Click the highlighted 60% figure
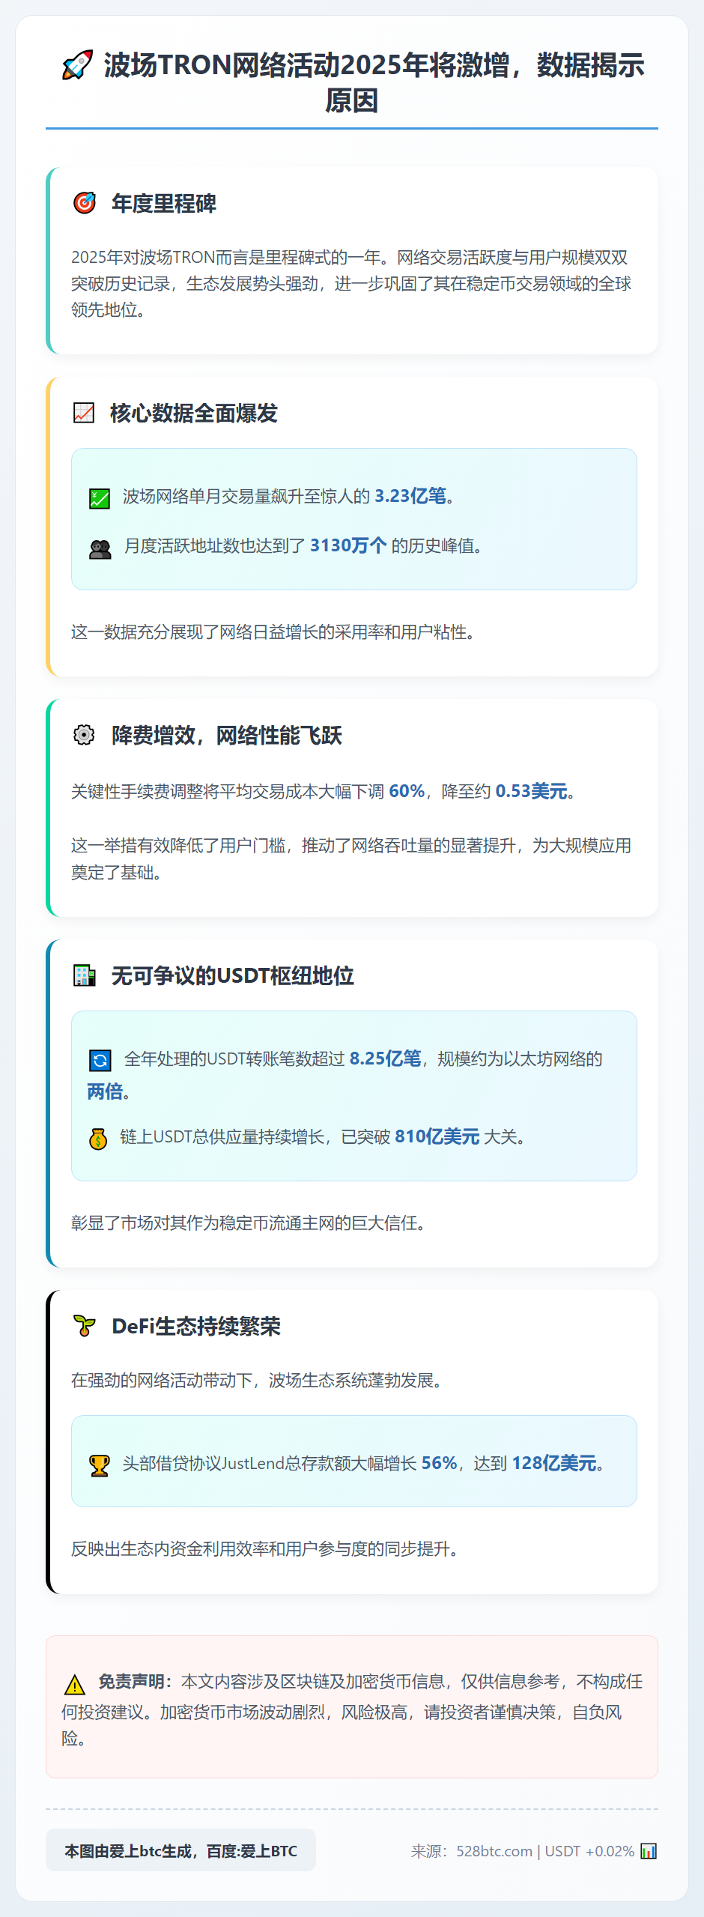 407,791
